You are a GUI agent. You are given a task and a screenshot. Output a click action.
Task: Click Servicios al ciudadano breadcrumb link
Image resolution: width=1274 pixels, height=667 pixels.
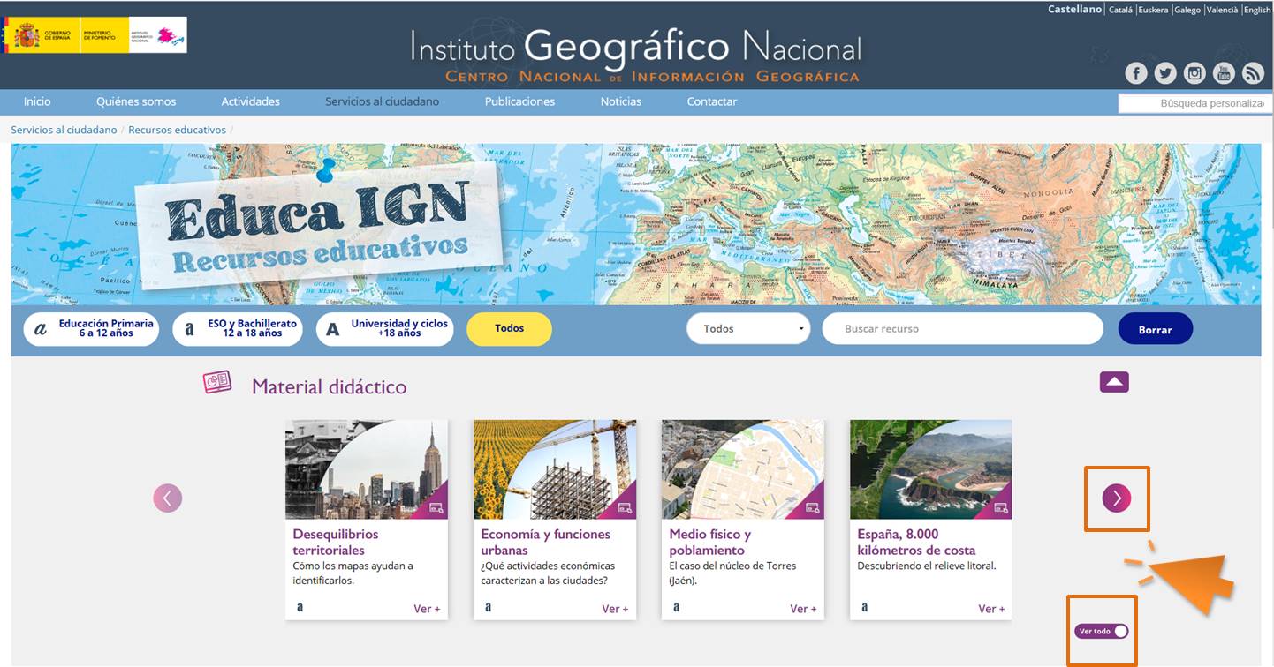(64, 130)
